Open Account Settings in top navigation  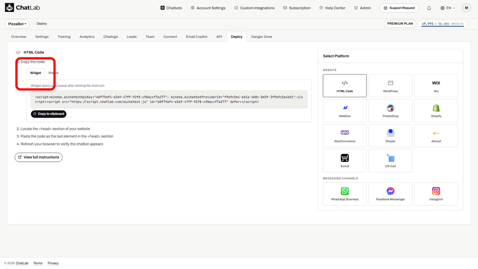click(208, 8)
